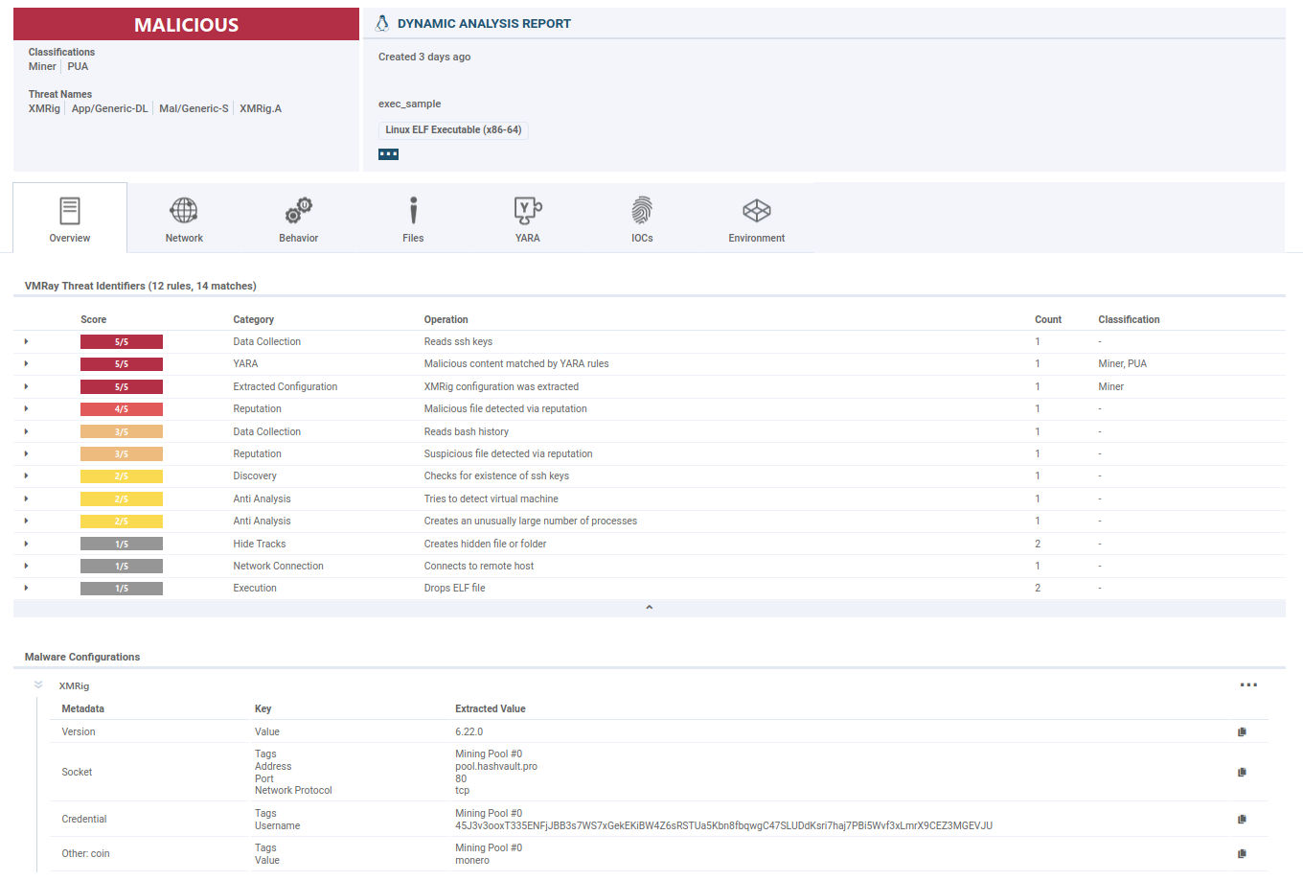This screenshot has width=1303, height=881.
Task: Expand the Drops ELF file row
Action: (26, 589)
